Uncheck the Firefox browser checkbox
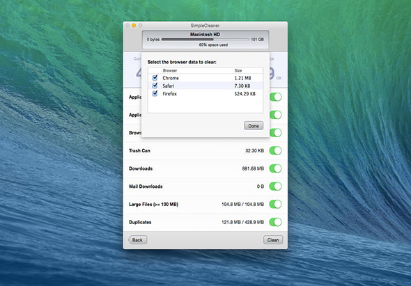 [155, 93]
